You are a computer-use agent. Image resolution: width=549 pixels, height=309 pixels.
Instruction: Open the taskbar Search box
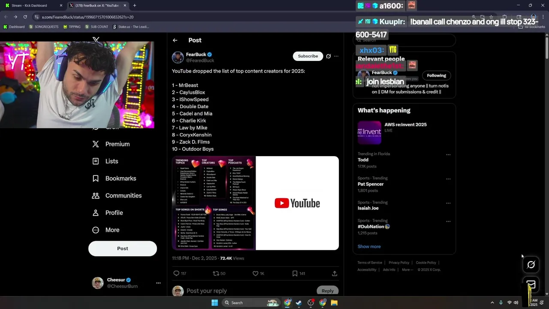pos(251,303)
